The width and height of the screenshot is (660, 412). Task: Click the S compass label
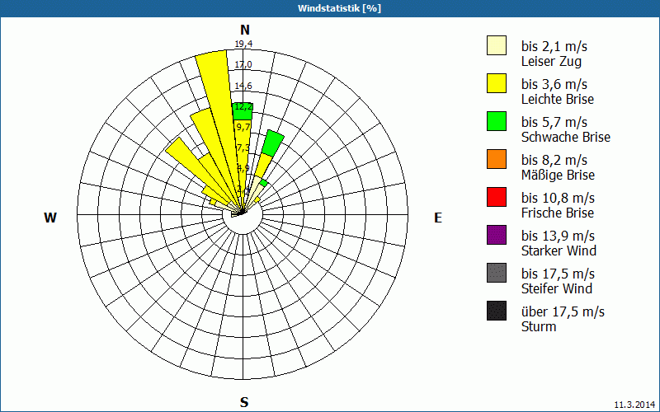click(244, 402)
